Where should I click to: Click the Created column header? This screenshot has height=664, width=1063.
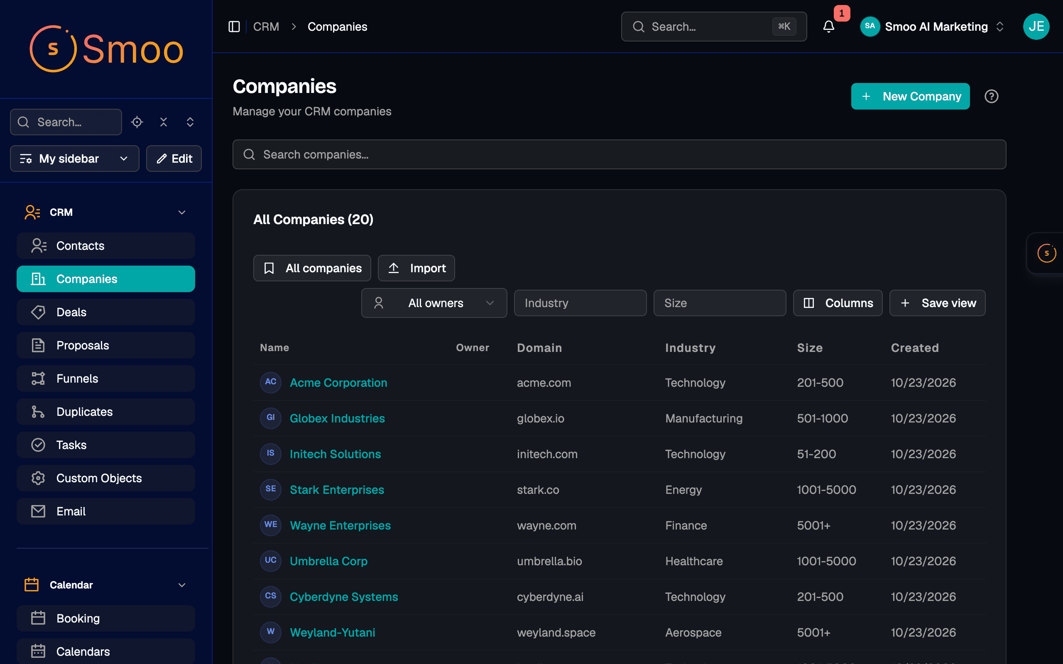click(x=914, y=348)
